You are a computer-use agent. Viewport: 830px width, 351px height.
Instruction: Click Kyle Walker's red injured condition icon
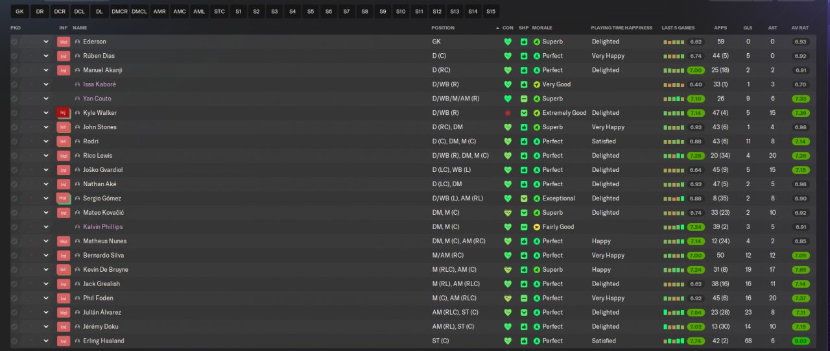tap(508, 113)
